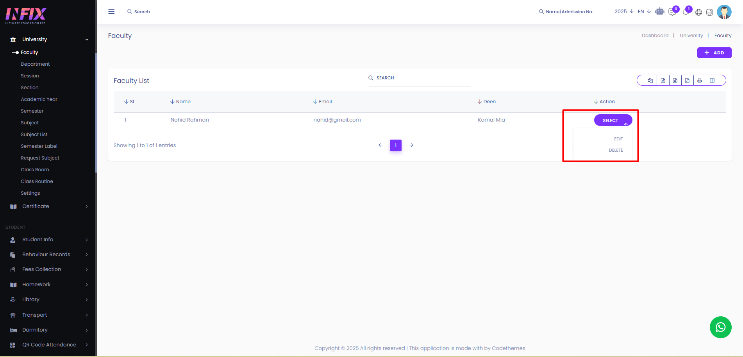Open Subject List in sidebar
Screen dimensions: 743x357
coord(34,135)
